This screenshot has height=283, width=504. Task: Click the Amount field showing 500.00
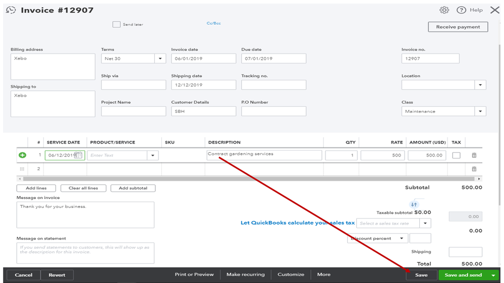tap(427, 155)
